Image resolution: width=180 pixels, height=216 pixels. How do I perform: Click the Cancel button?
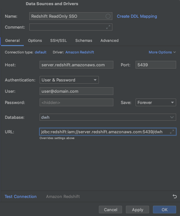[x=110, y=210]
